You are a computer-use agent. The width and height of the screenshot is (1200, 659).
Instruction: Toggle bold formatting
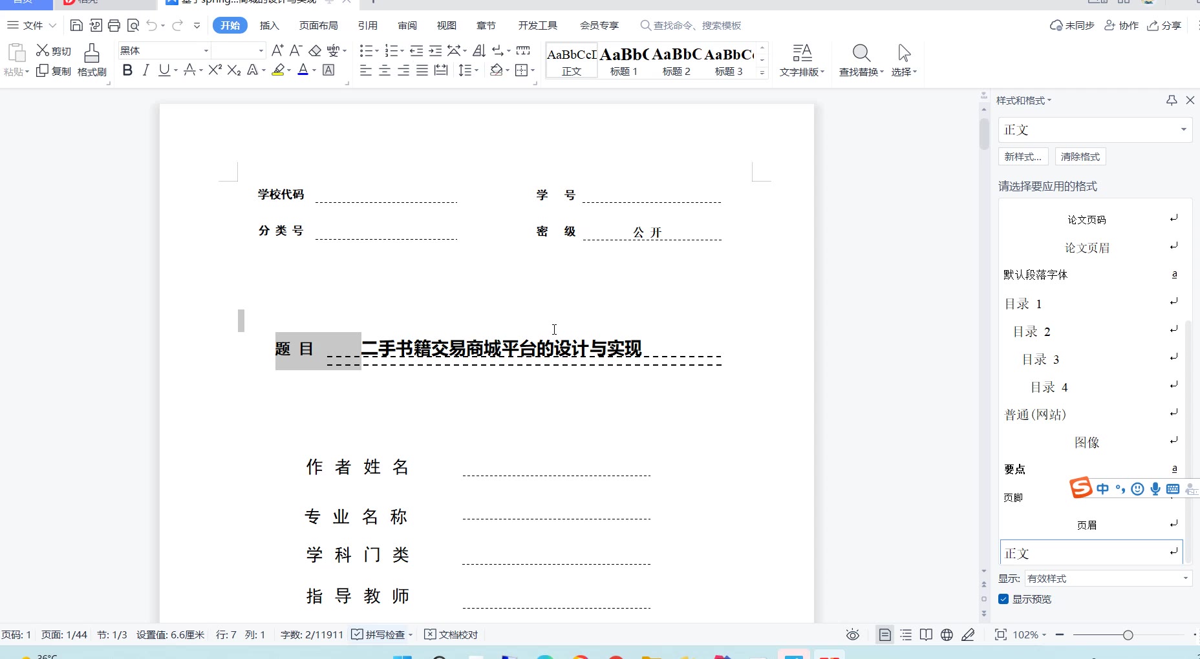point(127,70)
